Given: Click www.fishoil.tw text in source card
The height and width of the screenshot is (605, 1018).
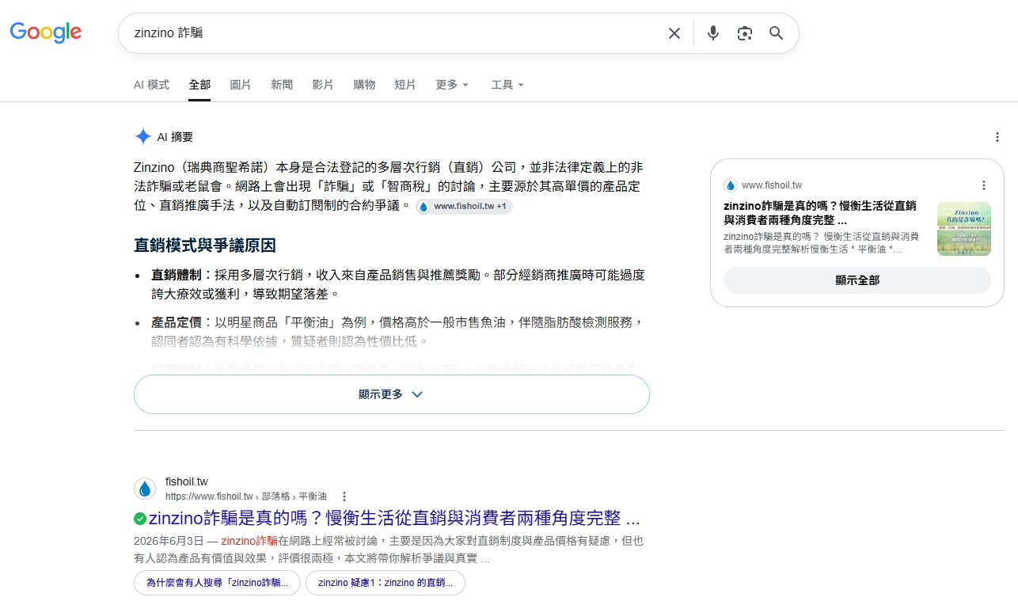Looking at the screenshot, I should click(772, 185).
